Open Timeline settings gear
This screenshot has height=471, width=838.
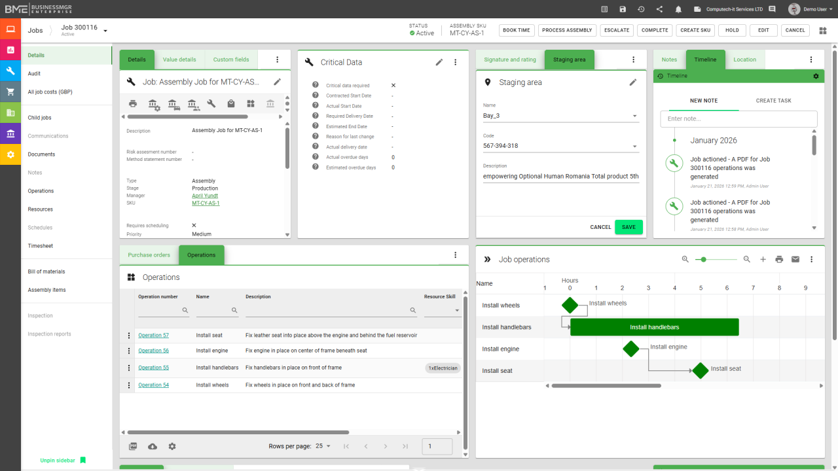point(816,76)
